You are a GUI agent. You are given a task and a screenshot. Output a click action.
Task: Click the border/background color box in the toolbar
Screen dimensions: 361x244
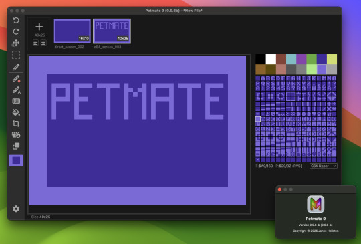coord(16,160)
